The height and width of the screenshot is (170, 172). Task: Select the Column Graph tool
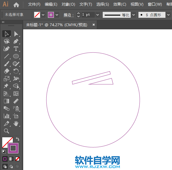click(x=7, y=116)
